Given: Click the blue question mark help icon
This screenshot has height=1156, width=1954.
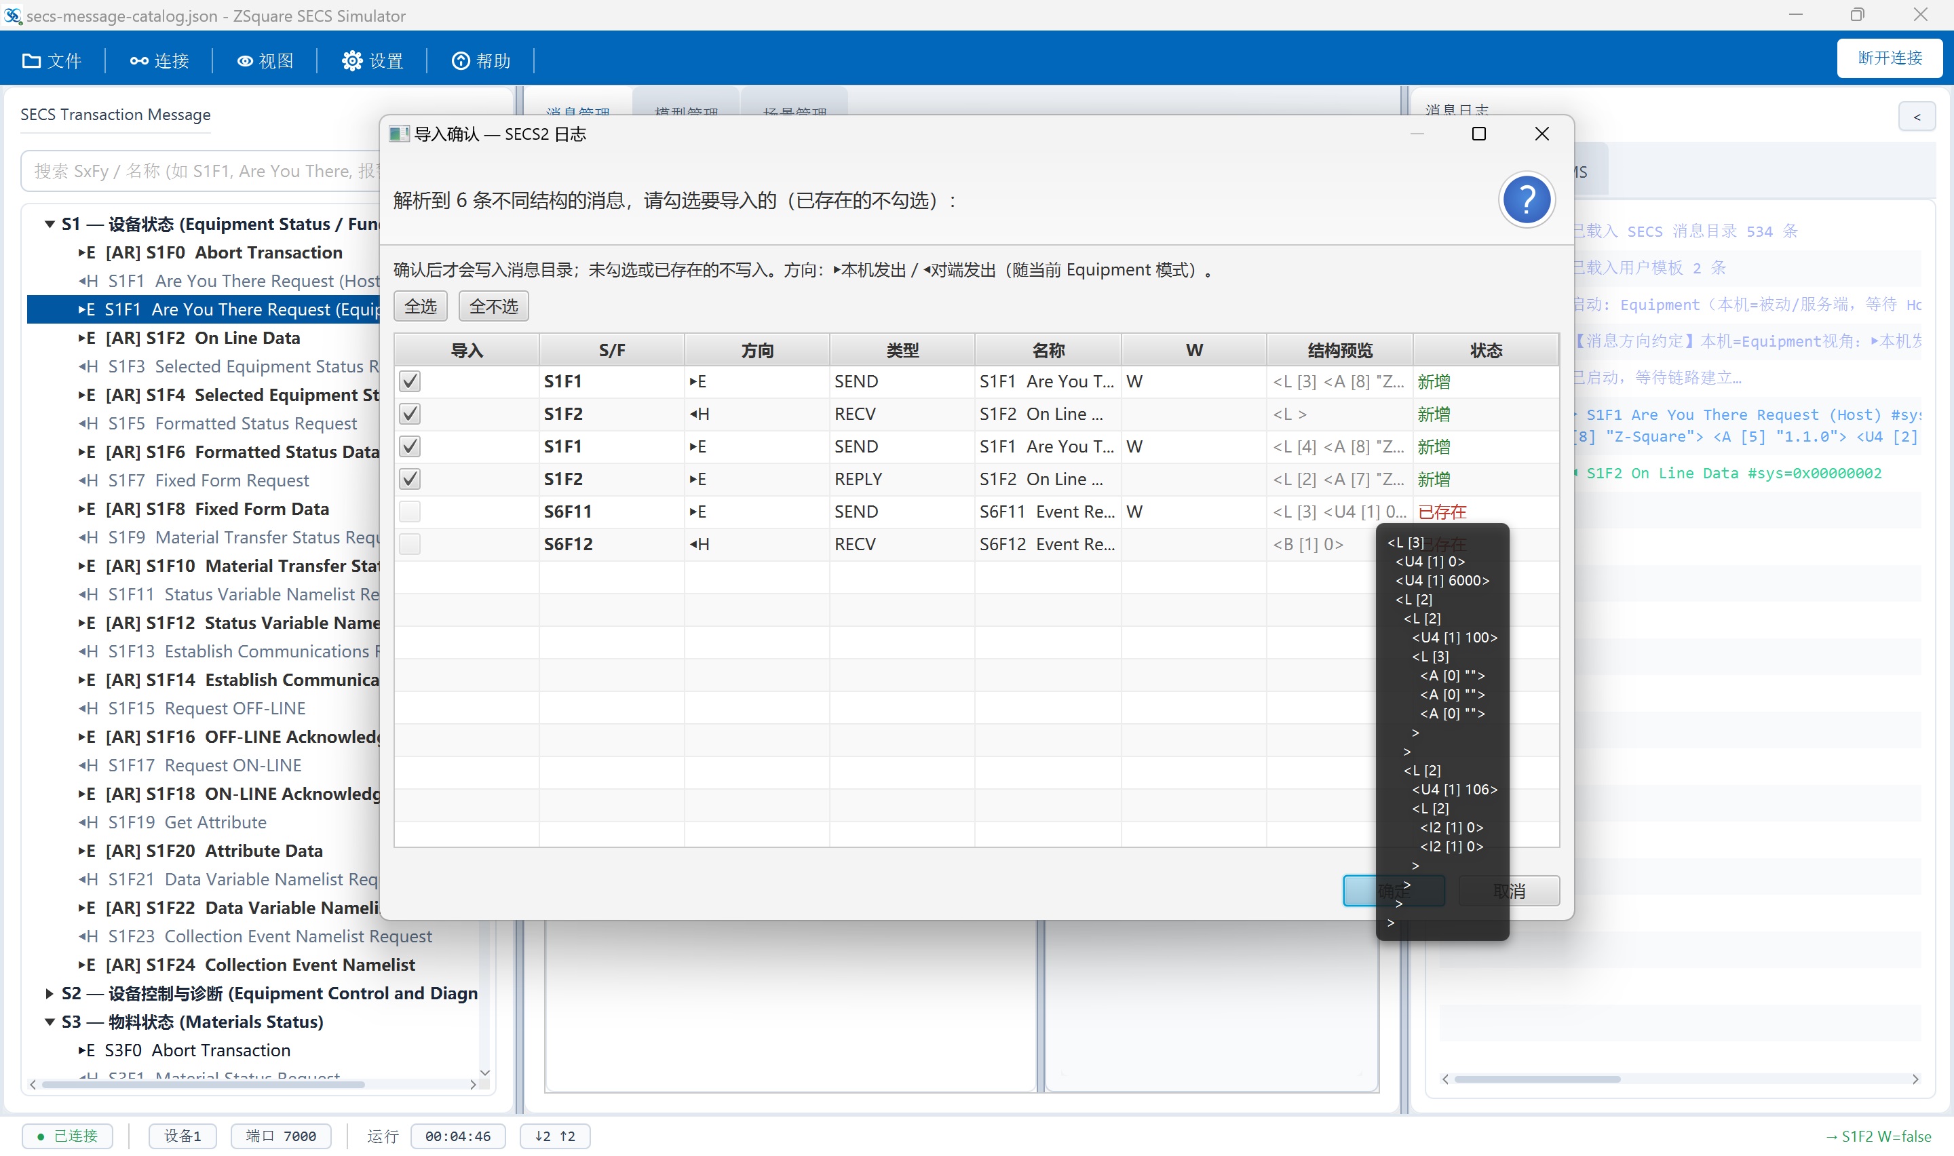Looking at the screenshot, I should (x=1526, y=199).
